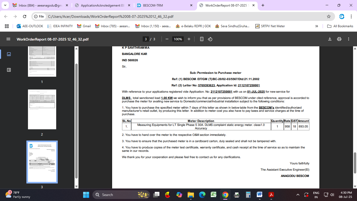Switch the ENG IN input language
Viewport: 357px width, 201px height.
[316, 195]
